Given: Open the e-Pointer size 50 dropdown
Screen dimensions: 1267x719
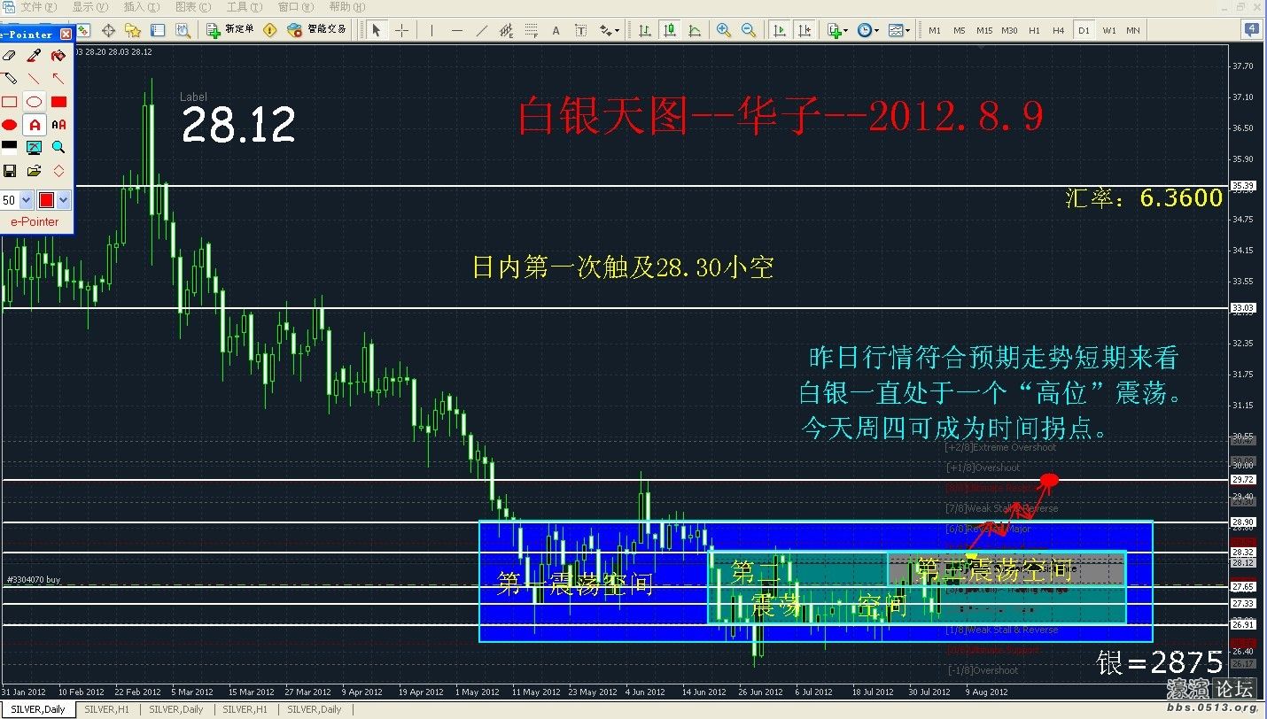Looking at the screenshot, I should pyautogui.click(x=26, y=200).
